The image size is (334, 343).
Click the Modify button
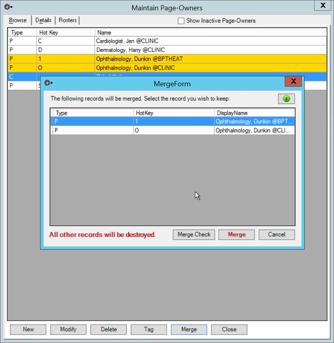68,329
